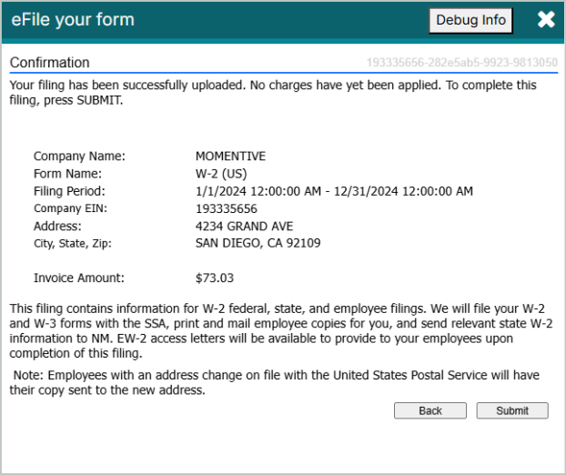Select the Confirmation section heading
The width and height of the screenshot is (566, 475).
(x=49, y=63)
